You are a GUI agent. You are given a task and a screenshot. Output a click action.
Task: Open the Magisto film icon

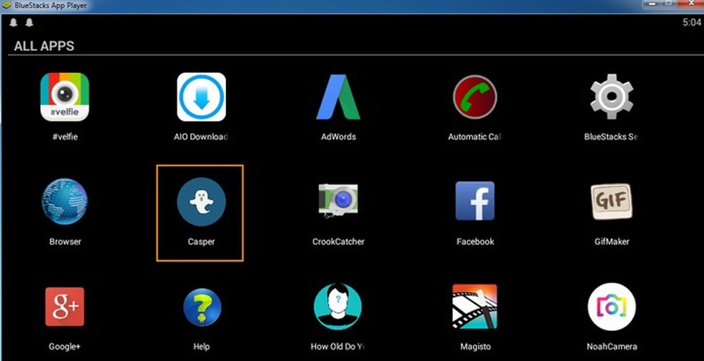tap(475, 307)
